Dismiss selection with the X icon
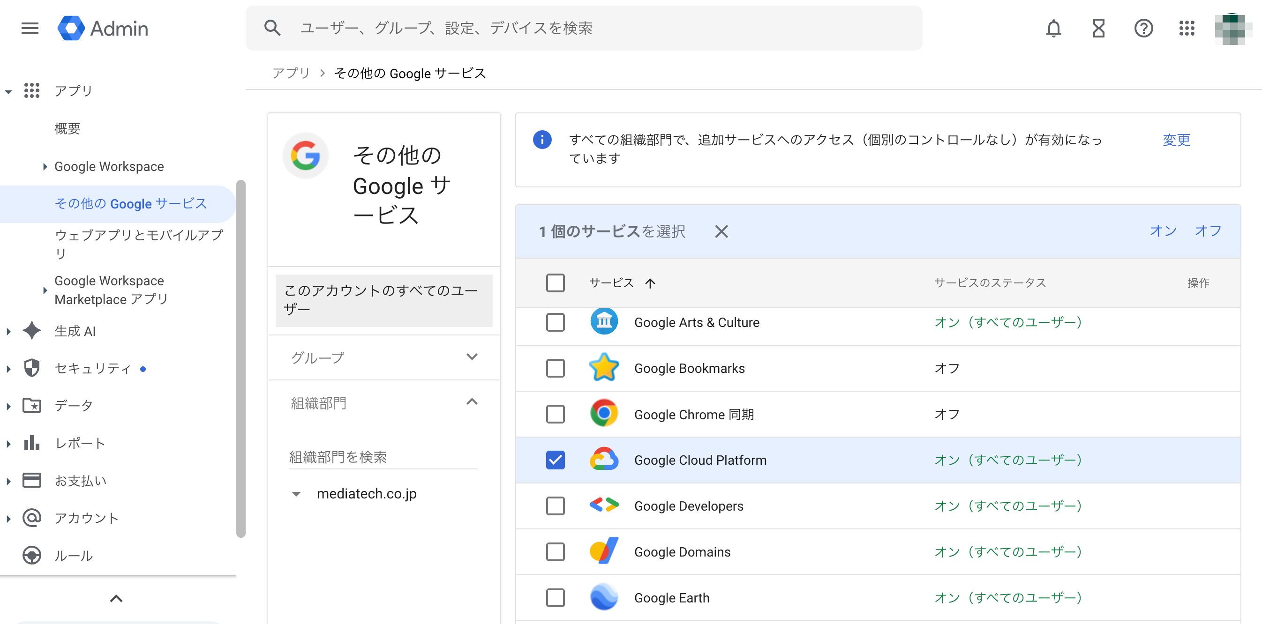The height and width of the screenshot is (624, 1262). (x=721, y=231)
